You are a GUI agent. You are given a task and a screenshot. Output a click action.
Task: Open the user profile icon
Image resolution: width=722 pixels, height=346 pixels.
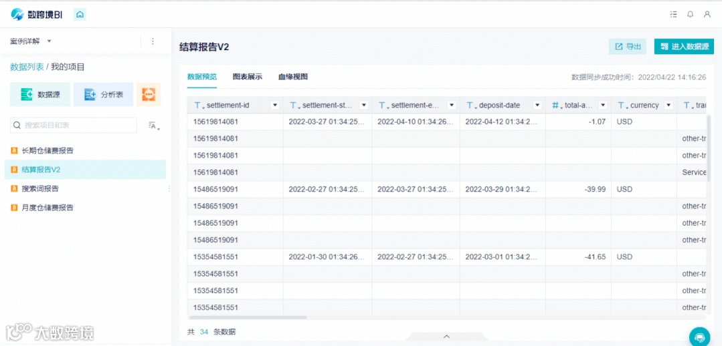pyautogui.click(x=707, y=14)
